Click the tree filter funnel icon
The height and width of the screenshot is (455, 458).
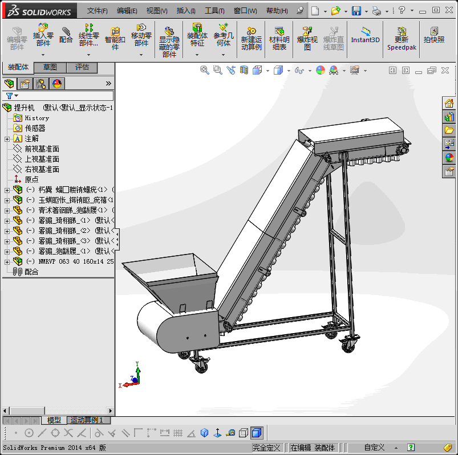tap(9, 96)
